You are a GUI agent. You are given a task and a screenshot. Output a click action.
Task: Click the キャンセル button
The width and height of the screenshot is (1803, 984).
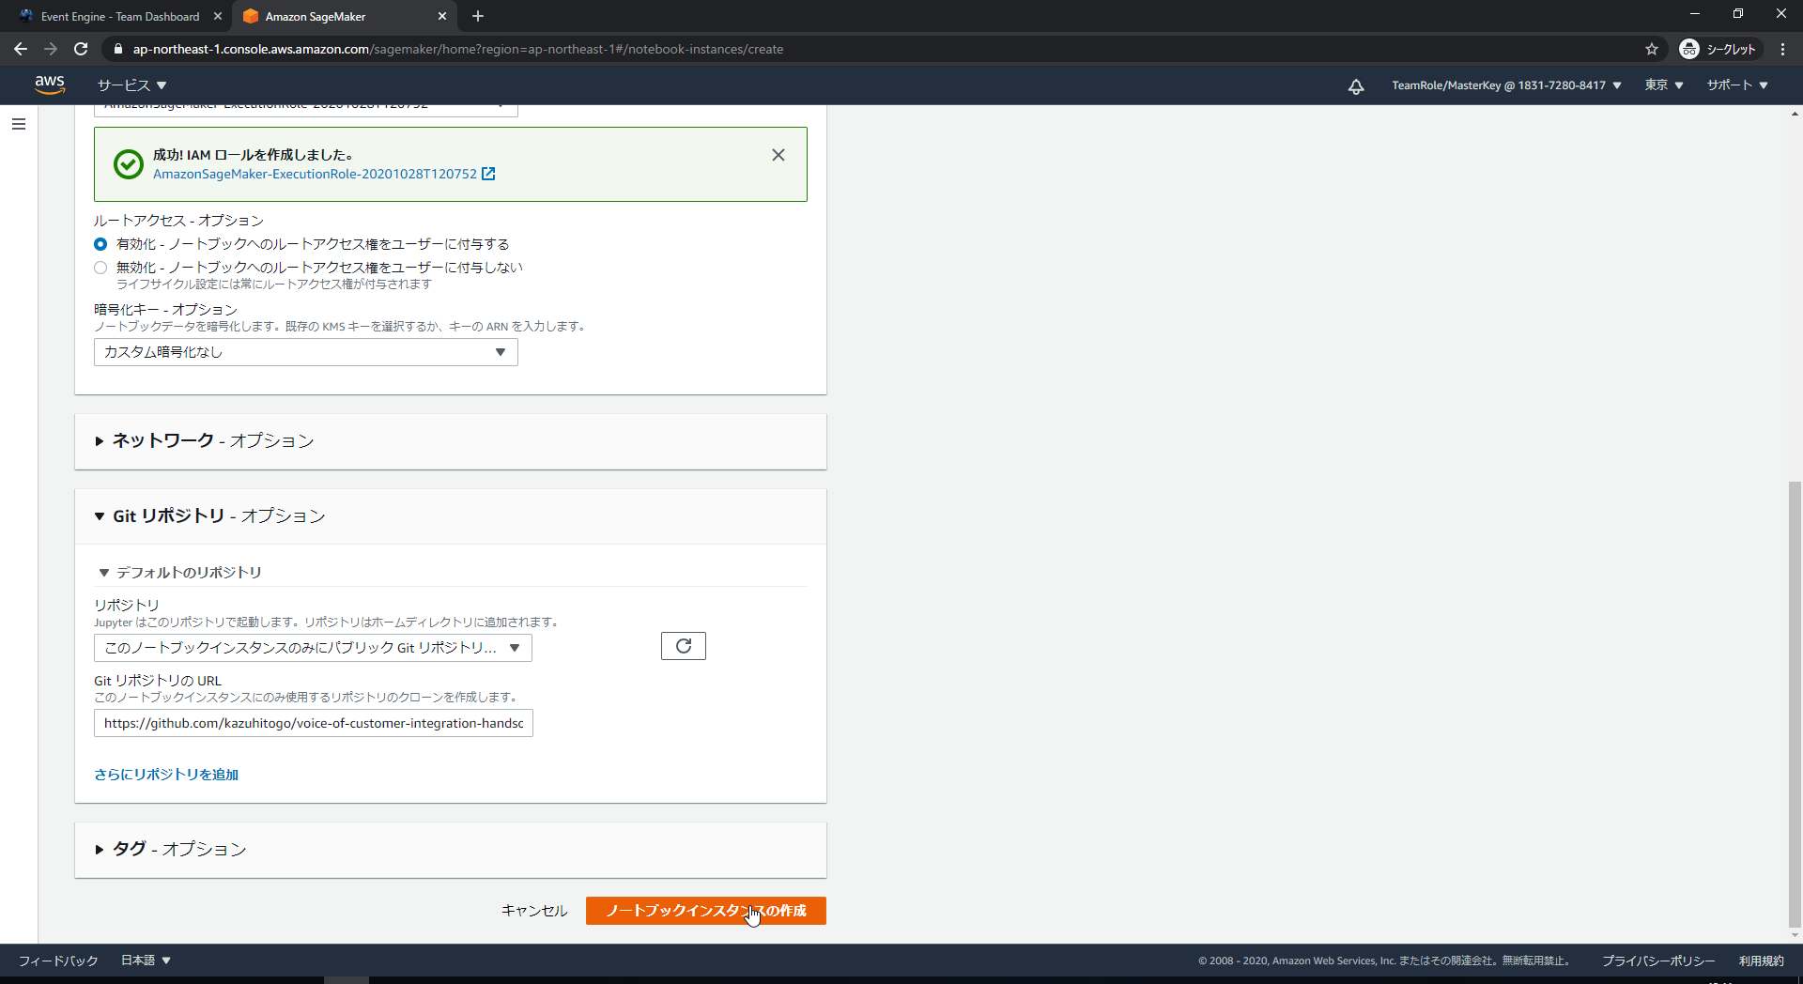click(534, 911)
